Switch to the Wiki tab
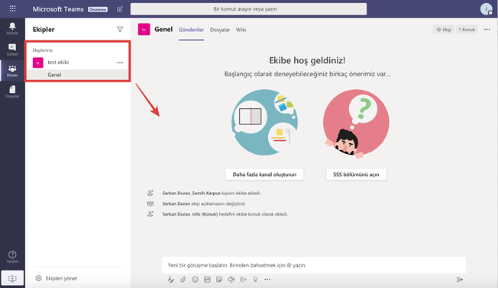 241,30
